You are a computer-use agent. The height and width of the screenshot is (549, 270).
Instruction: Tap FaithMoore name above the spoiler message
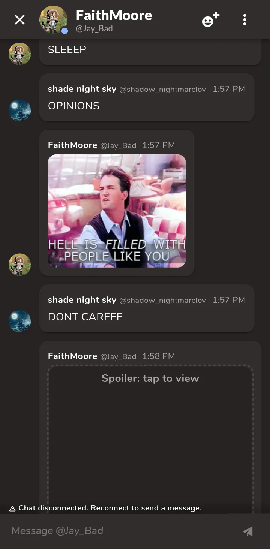[x=72, y=356]
